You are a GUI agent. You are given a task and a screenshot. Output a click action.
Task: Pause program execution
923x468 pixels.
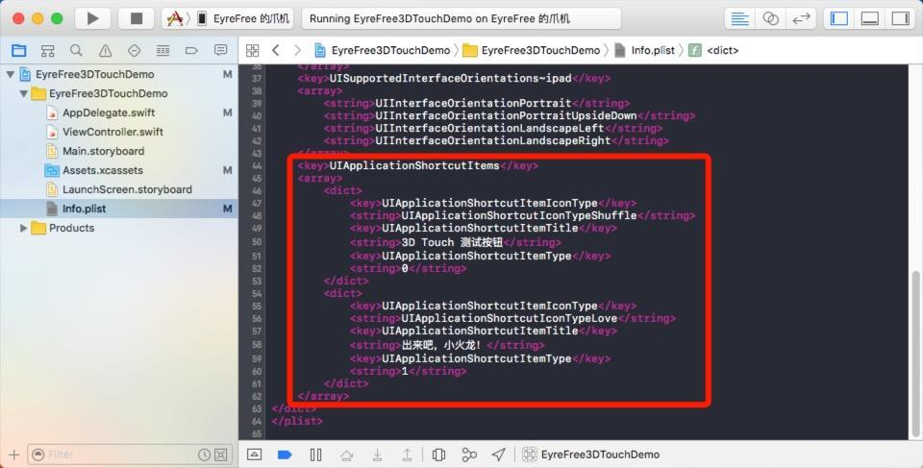(x=315, y=455)
